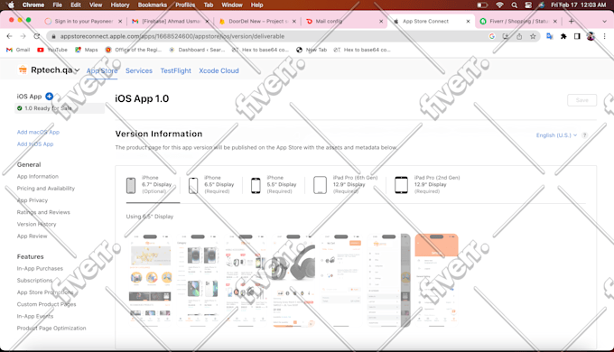Switch to Fiverr Shopping tab
Screen dimensions: 614x352
[x=518, y=21]
